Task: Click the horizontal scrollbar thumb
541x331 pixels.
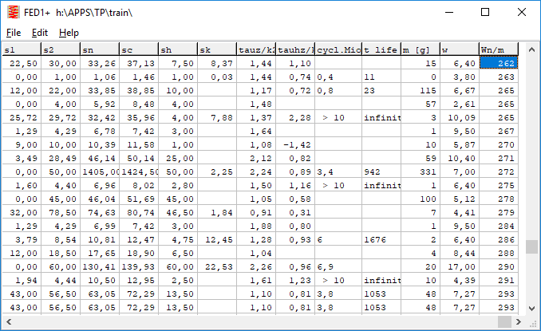Action: pyautogui.click(x=504, y=321)
